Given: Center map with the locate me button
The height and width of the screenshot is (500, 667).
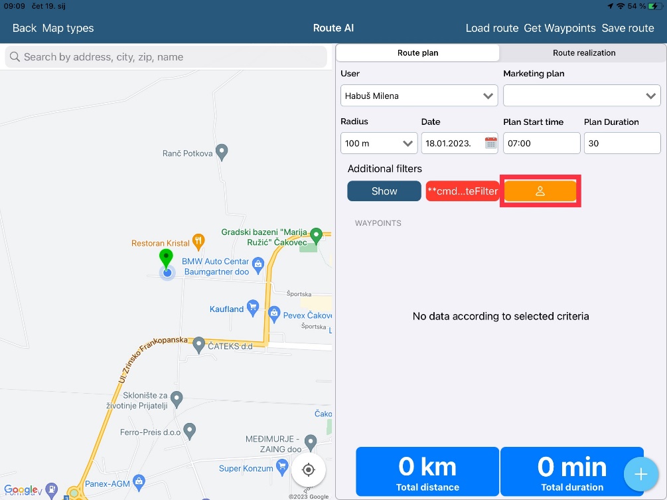Looking at the screenshot, I should click(x=308, y=470).
